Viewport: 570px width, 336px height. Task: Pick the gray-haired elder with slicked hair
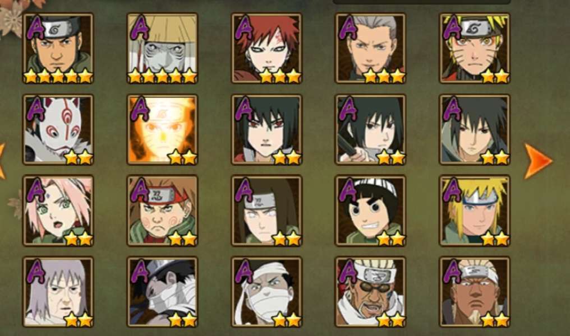[x=370, y=48]
